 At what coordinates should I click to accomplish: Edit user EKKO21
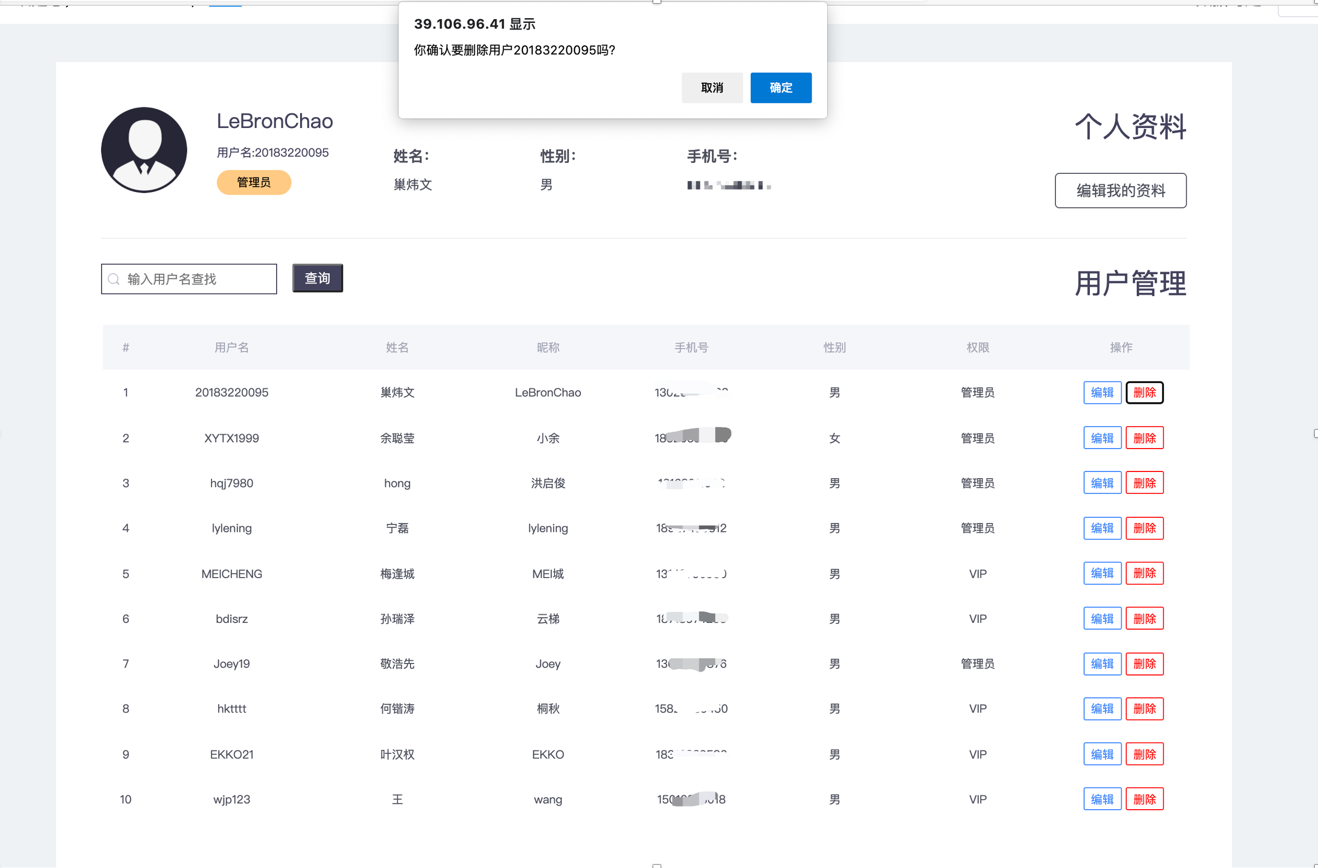click(x=1101, y=754)
